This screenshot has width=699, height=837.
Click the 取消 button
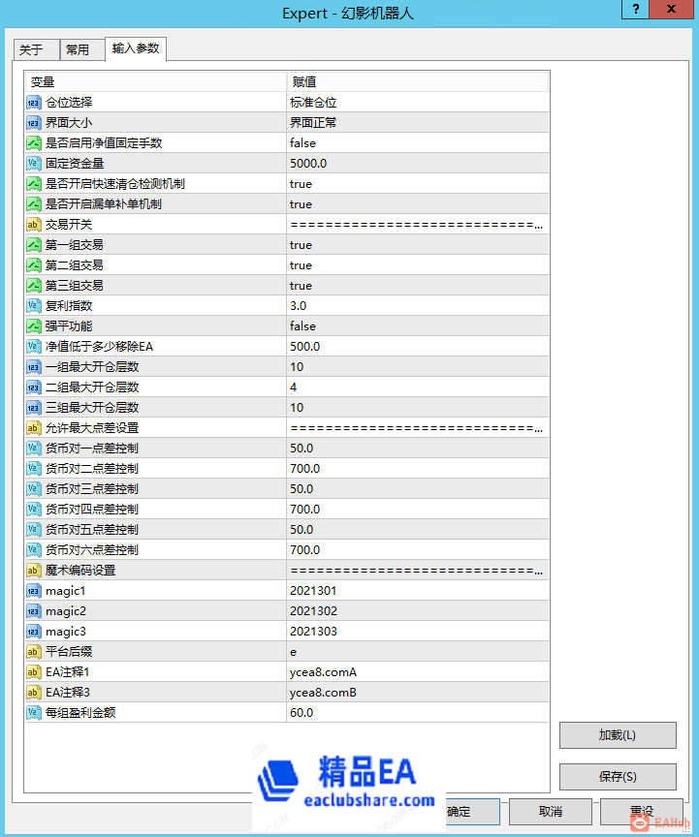point(551,812)
